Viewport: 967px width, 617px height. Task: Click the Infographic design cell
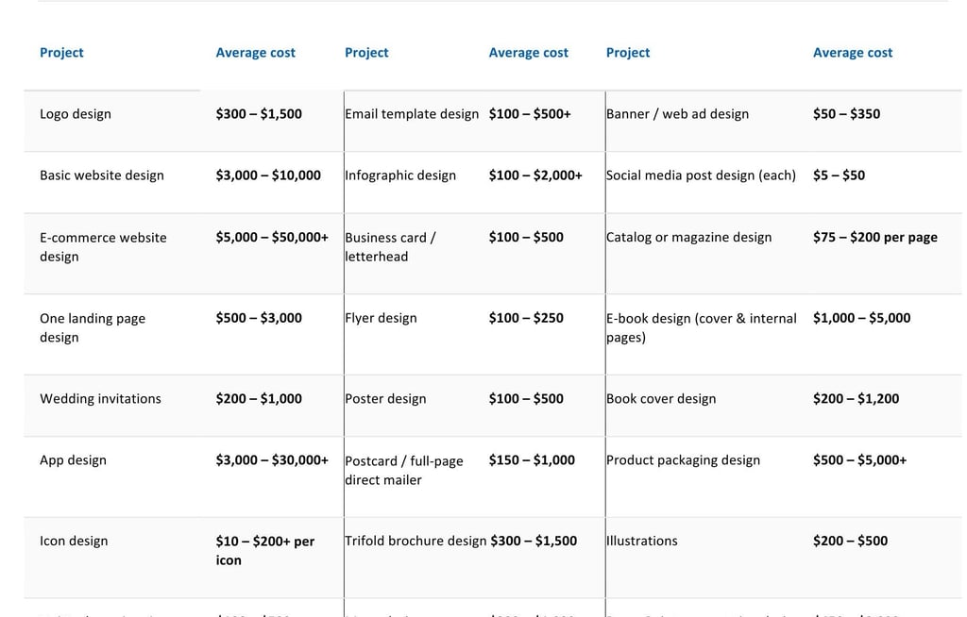coord(400,175)
